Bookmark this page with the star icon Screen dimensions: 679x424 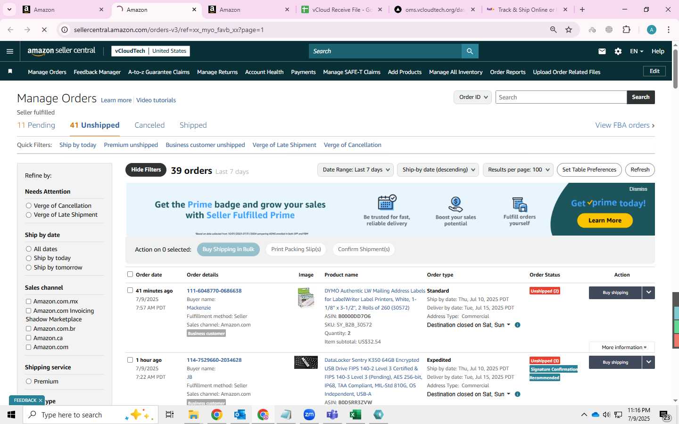pyautogui.click(x=569, y=30)
